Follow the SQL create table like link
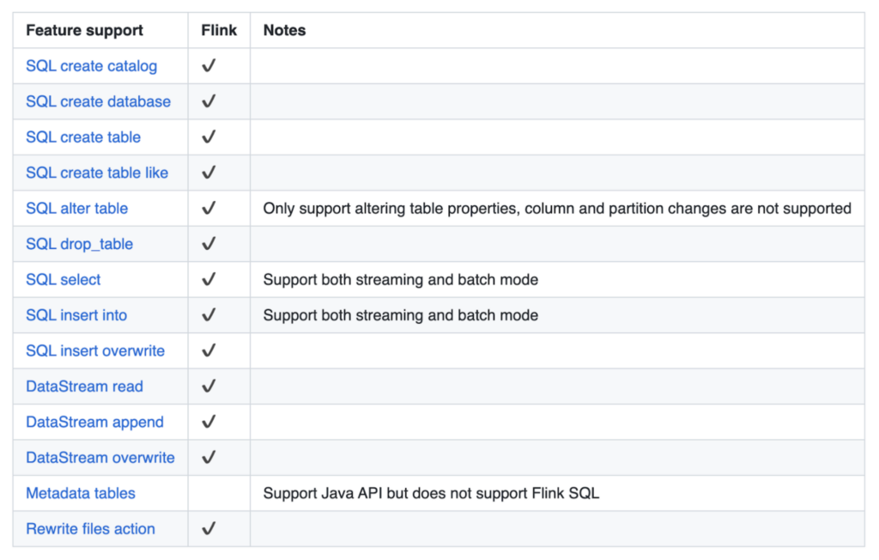 pos(97,173)
